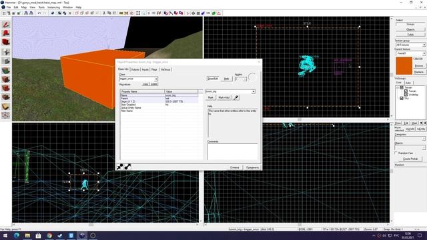Open Hammer app in the Windows taskbar
Image resolution: width=427 pixels, height=240 pixels.
tap(82, 235)
